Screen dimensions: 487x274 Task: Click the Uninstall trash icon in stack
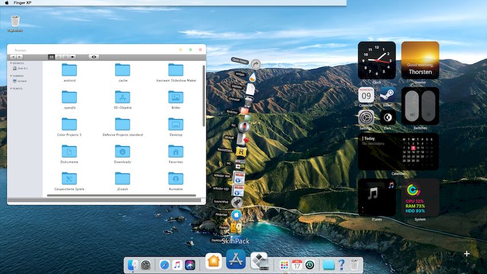pos(248,101)
